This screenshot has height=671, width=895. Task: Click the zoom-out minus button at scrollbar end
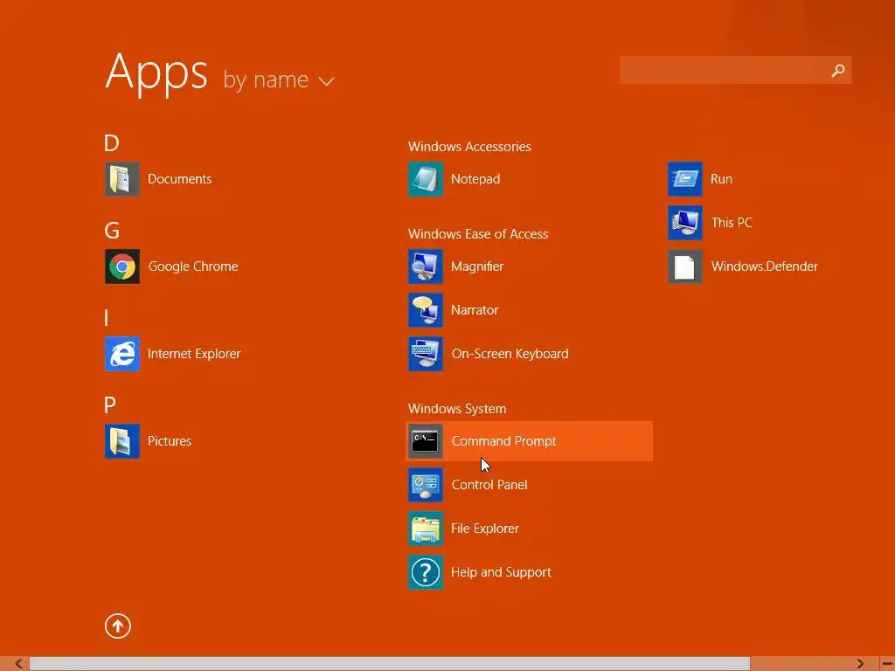pyautogui.click(x=887, y=664)
